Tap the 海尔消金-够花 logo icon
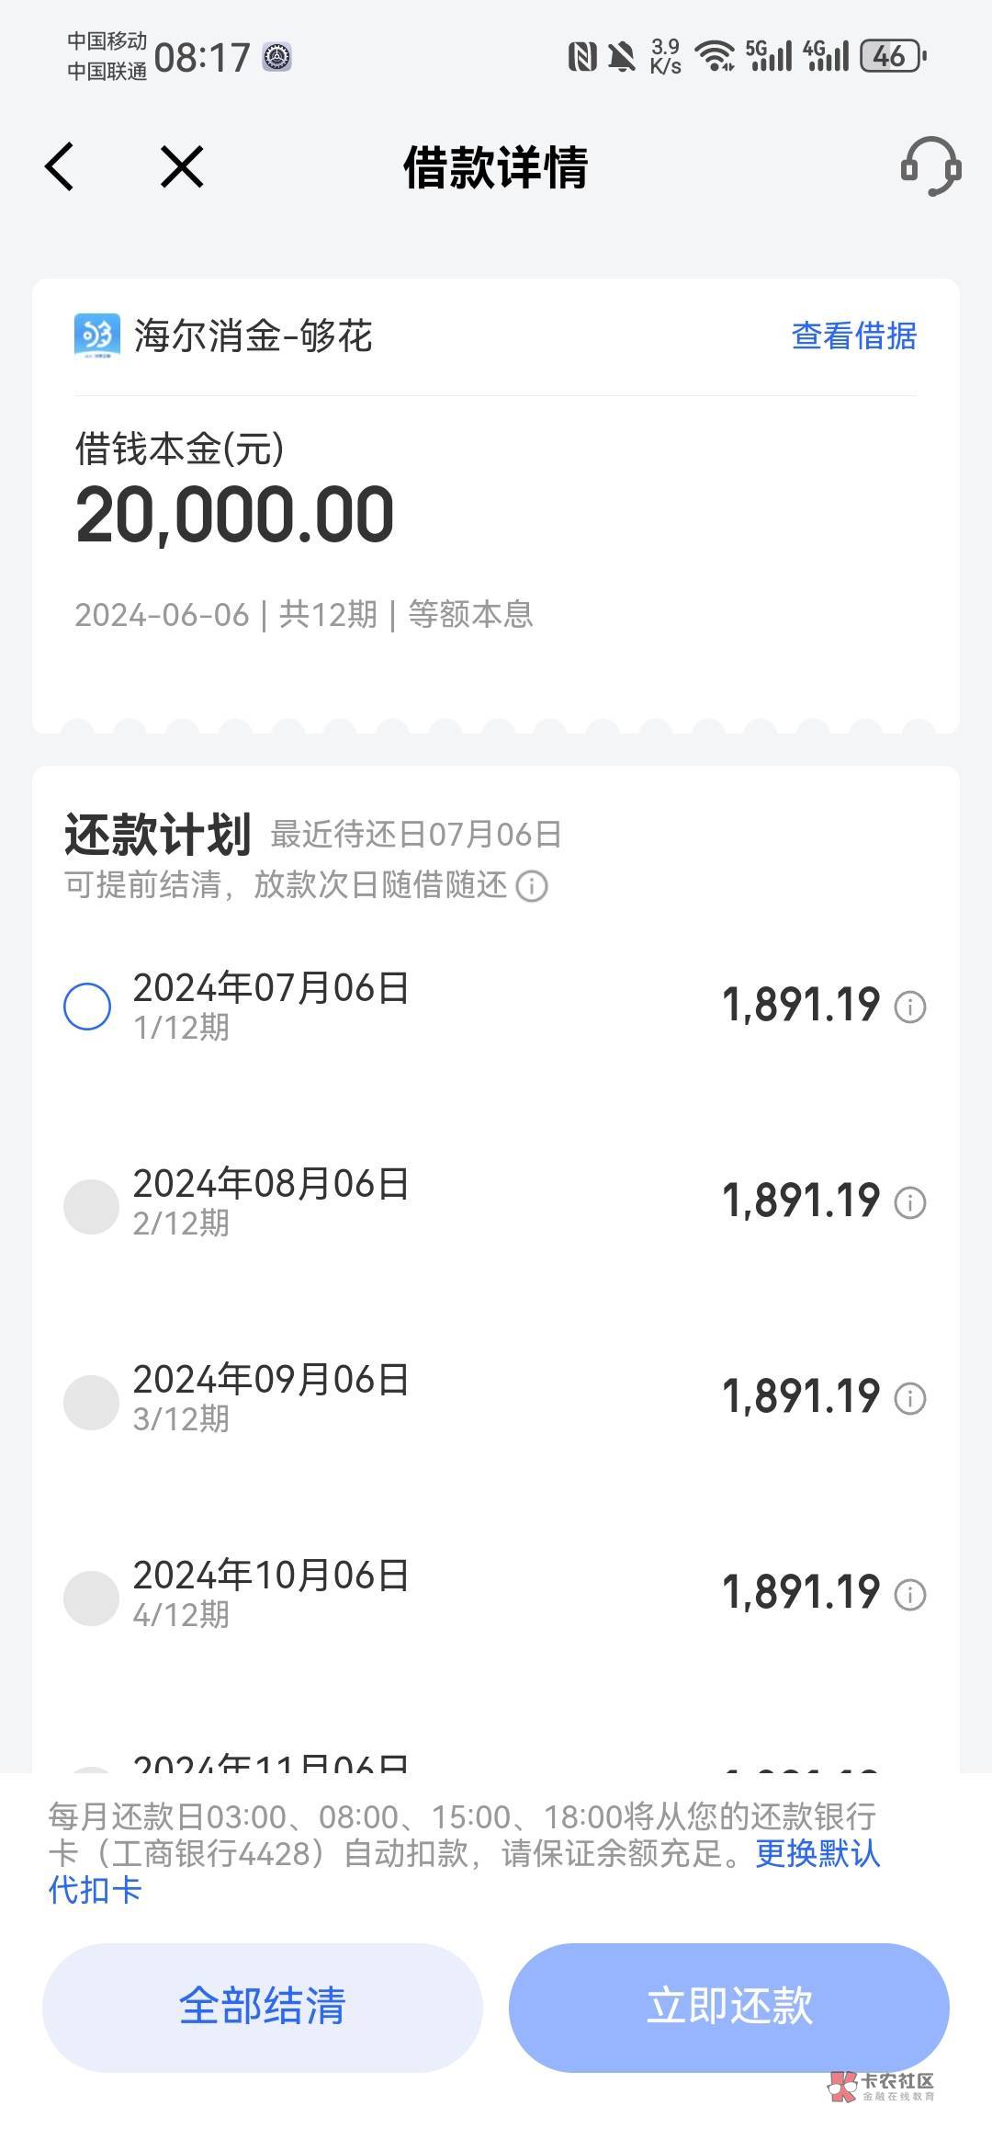The height and width of the screenshot is (2151, 992). pyautogui.click(x=96, y=336)
